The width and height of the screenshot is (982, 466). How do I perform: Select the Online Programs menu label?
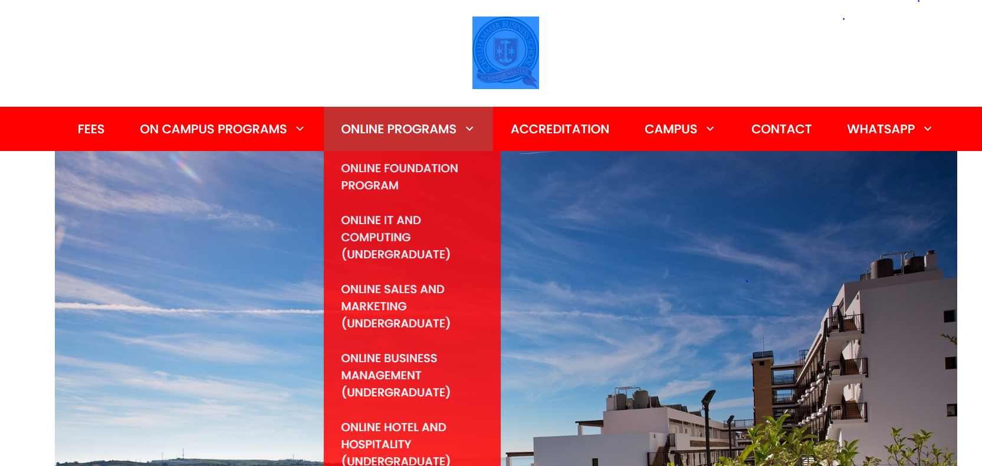tap(398, 129)
